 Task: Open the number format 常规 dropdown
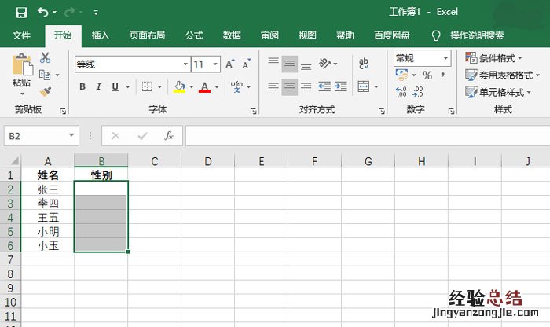[445, 58]
